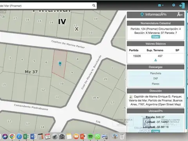Select parcel 9 in Mz 37
This screenshot has width=188, height=141.
click(72, 72)
